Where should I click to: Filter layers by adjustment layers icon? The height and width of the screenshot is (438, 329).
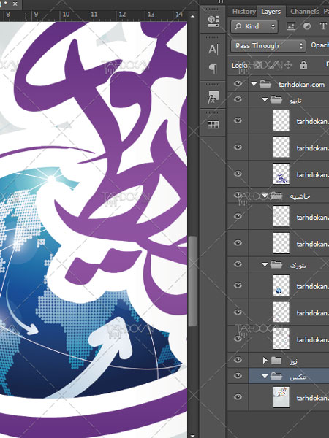tap(307, 26)
